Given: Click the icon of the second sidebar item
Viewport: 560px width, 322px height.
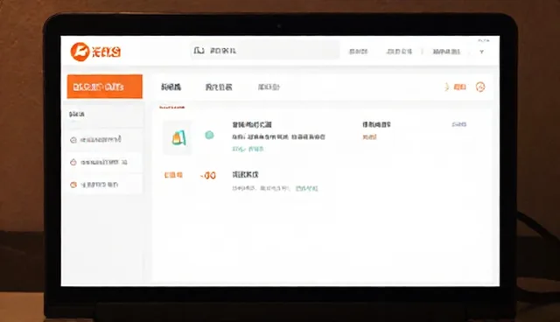Looking at the screenshot, I should click(73, 163).
